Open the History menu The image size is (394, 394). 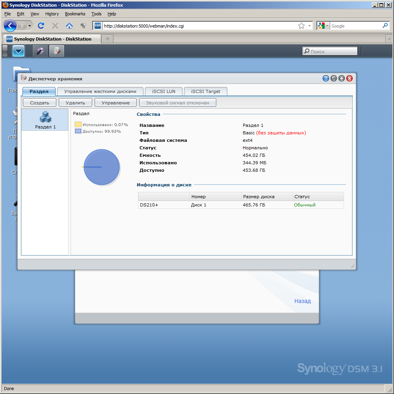pyautogui.click(x=52, y=14)
